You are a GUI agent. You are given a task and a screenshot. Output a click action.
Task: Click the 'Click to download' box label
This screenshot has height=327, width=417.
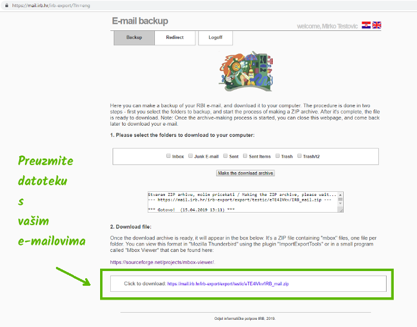(145, 284)
